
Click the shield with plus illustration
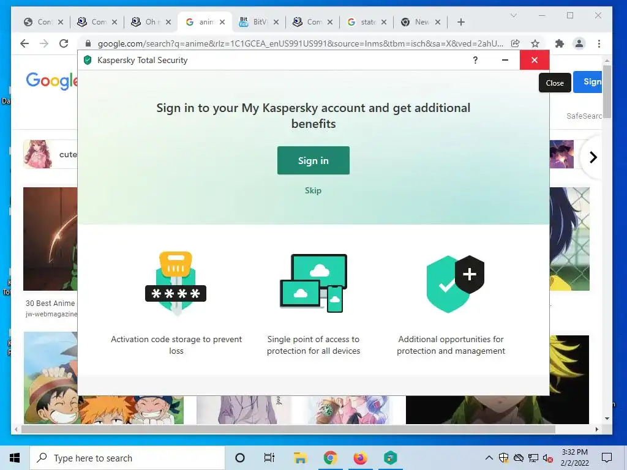(x=456, y=284)
